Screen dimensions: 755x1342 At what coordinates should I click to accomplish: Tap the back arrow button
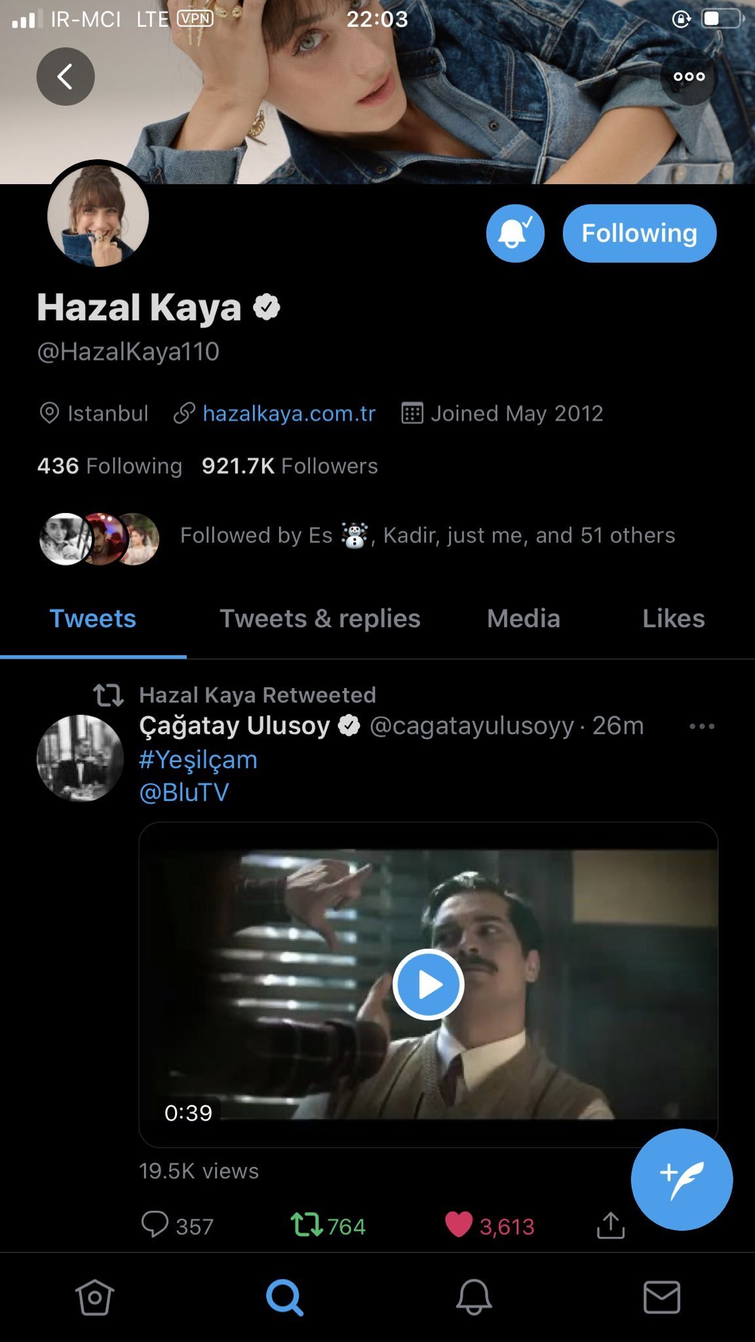pyautogui.click(x=65, y=77)
